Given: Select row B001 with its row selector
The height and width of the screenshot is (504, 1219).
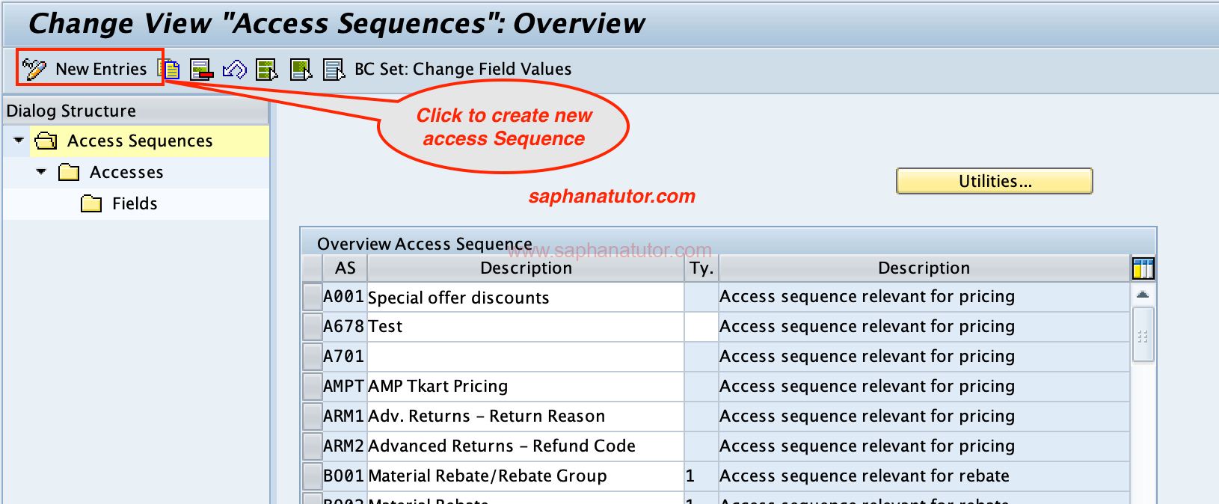Looking at the screenshot, I should (312, 476).
